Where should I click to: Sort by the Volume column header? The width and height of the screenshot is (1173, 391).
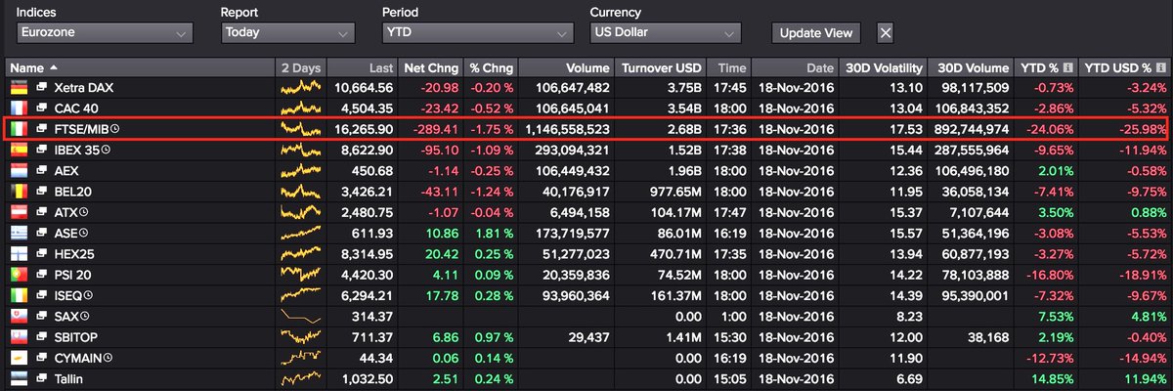pyautogui.click(x=567, y=68)
